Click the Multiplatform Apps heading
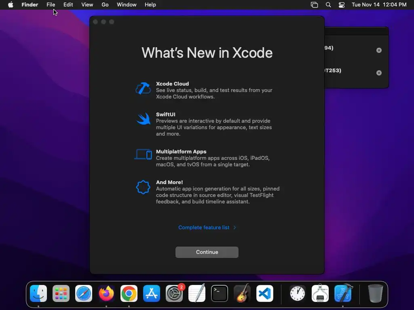 point(181,152)
